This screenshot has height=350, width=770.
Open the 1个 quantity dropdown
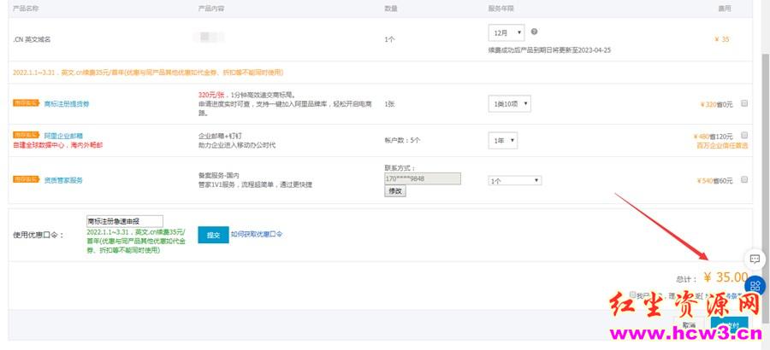tap(515, 181)
